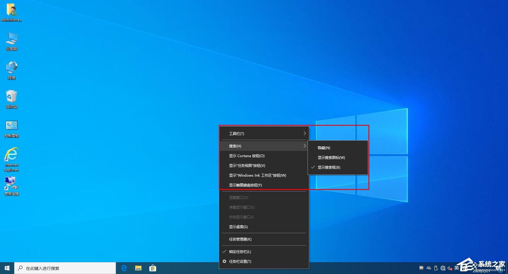The width and height of the screenshot is (508, 274).
Task: Select 显示搜索框(B) checked option
Action: point(338,167)
